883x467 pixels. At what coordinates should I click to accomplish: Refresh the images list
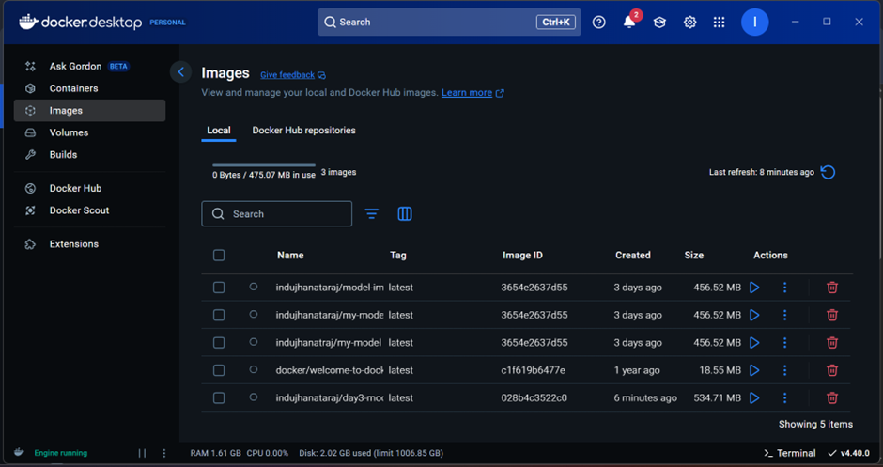click(828, 172)
